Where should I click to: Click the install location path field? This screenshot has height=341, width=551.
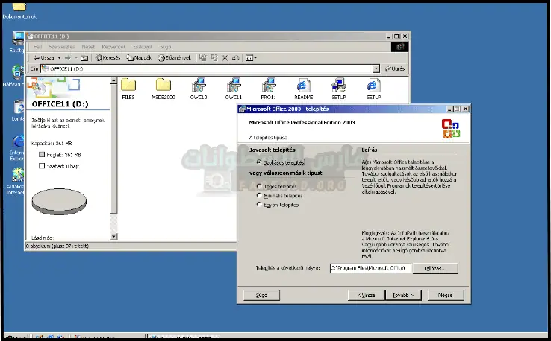point(370,267)
